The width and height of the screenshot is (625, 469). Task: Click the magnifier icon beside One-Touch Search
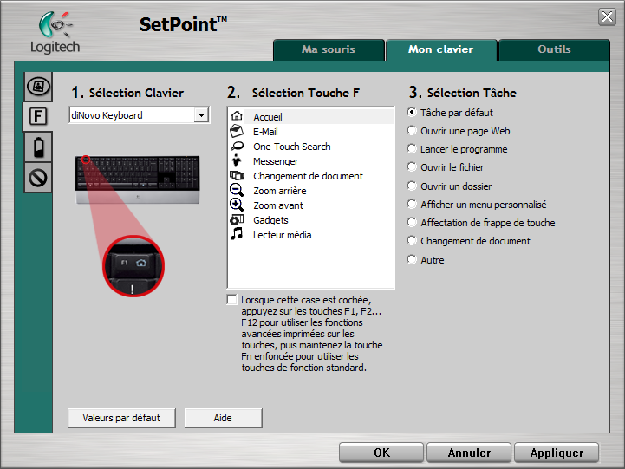237,146
